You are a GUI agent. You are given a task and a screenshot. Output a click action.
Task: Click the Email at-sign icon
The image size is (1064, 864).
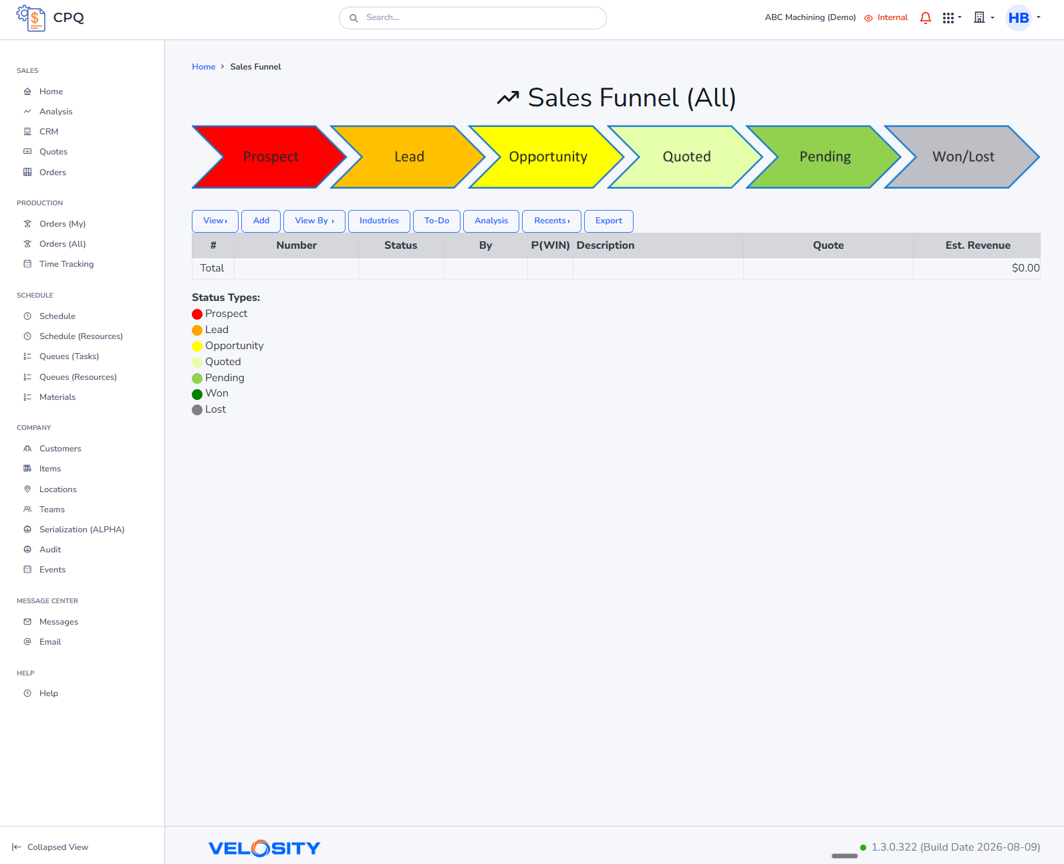point(27,642)
